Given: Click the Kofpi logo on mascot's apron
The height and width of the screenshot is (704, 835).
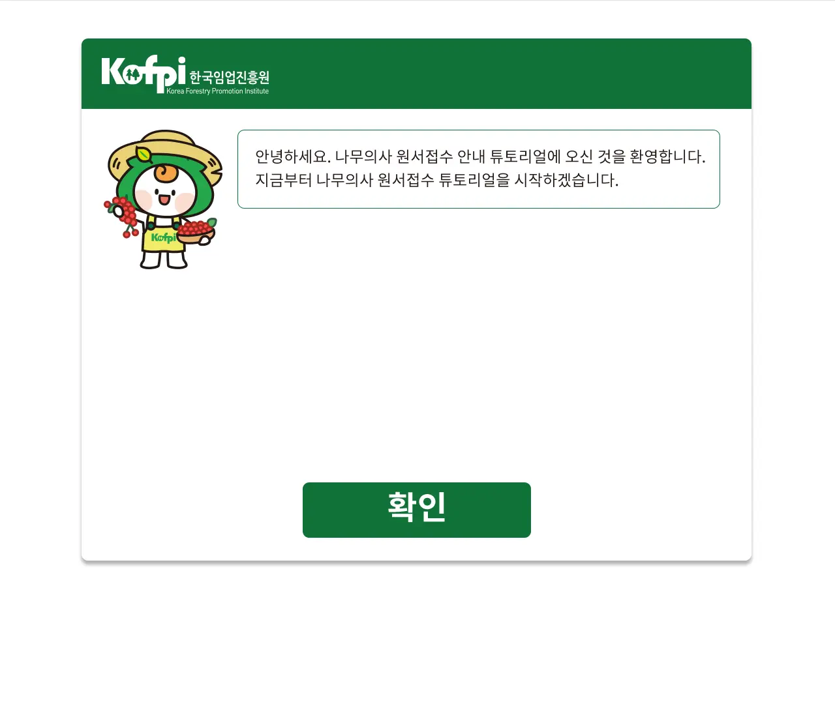Looking at the screenshot, I should [x=163, y=238].
